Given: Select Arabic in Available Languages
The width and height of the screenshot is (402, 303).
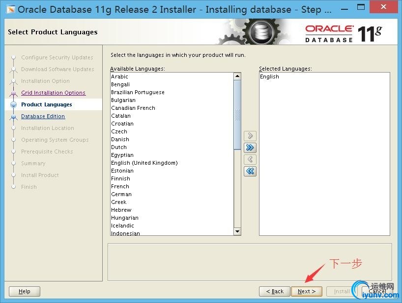Looking at the screenshot, I should pyautogui.click(x=172, y=76).
